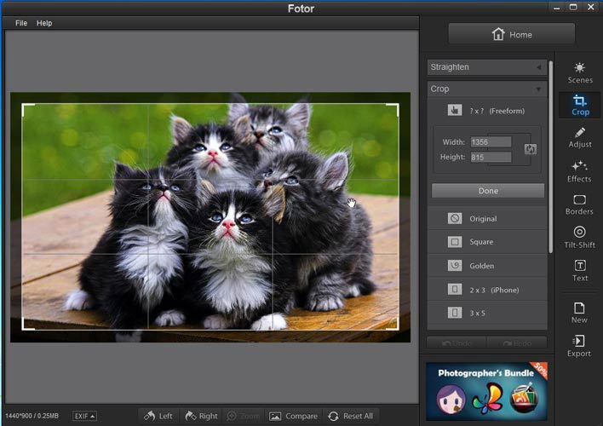603x426 pixels.
Task: Open the Text tool
Action: (579, 270)
